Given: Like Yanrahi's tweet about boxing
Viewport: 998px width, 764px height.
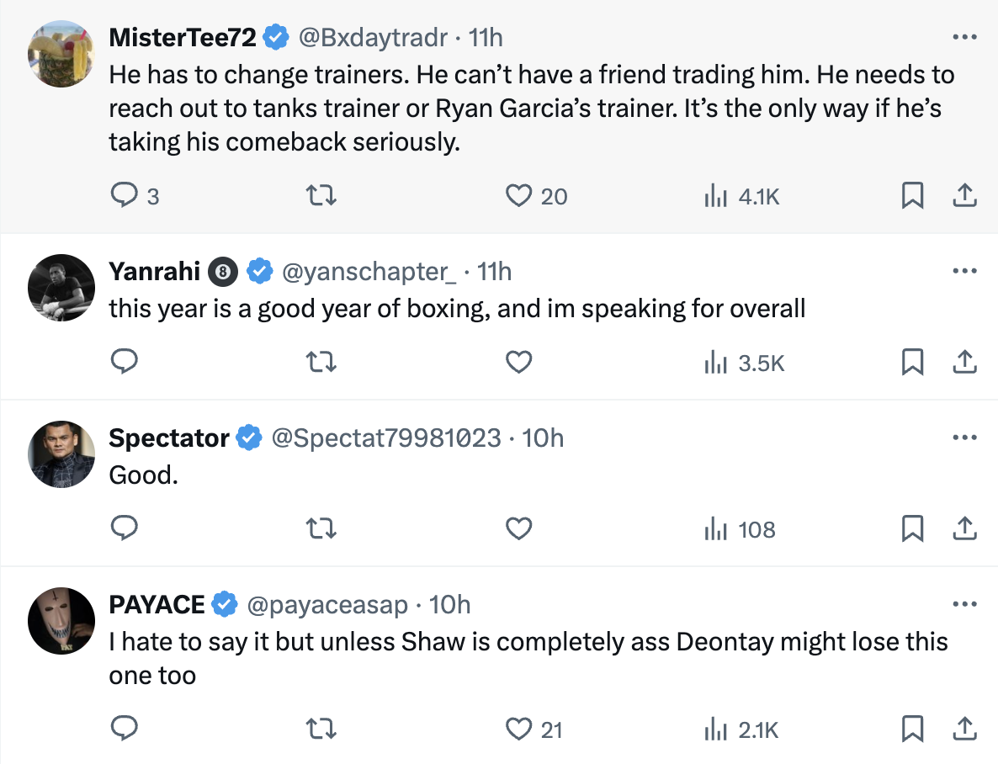Looking at the screenshot, I should pos(518,363).
